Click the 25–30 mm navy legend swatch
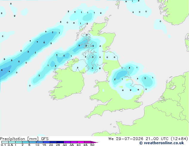The width and height of the screenshot is (189, 146). pyautogui.click(x=60, y=142)
